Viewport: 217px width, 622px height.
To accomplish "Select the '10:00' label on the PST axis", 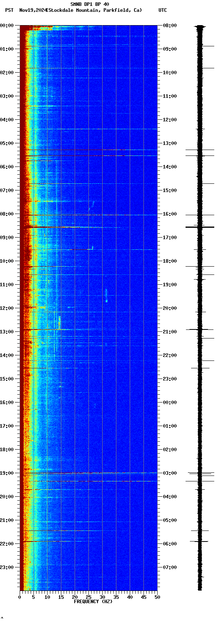I will pos(6,261).
